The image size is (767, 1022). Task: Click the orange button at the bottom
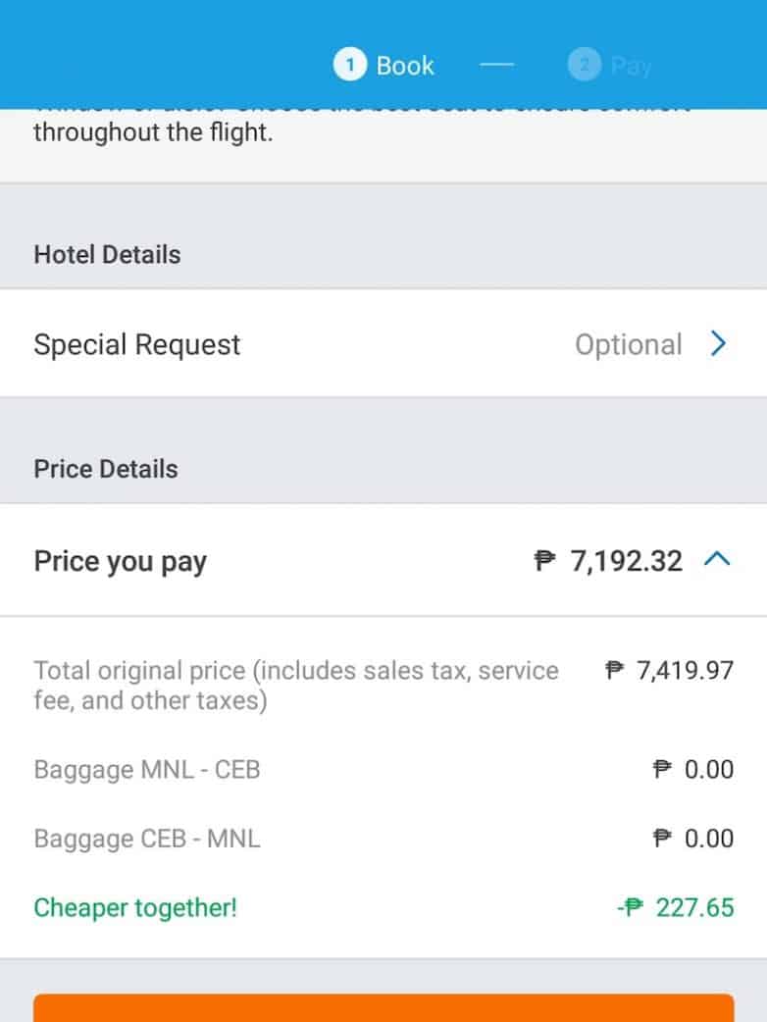click(383, 1008)
